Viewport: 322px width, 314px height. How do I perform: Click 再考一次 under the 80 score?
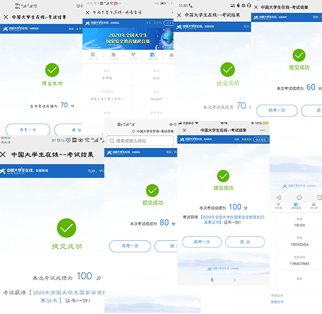pyautogui.click(x=130, y=246)
